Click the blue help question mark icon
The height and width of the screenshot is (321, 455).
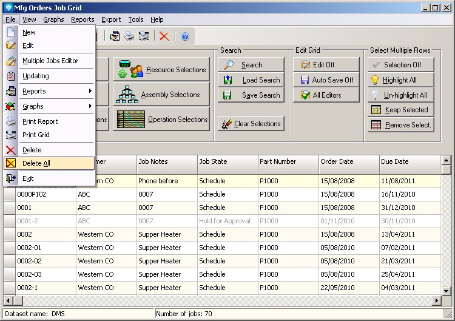click(185, 36)
